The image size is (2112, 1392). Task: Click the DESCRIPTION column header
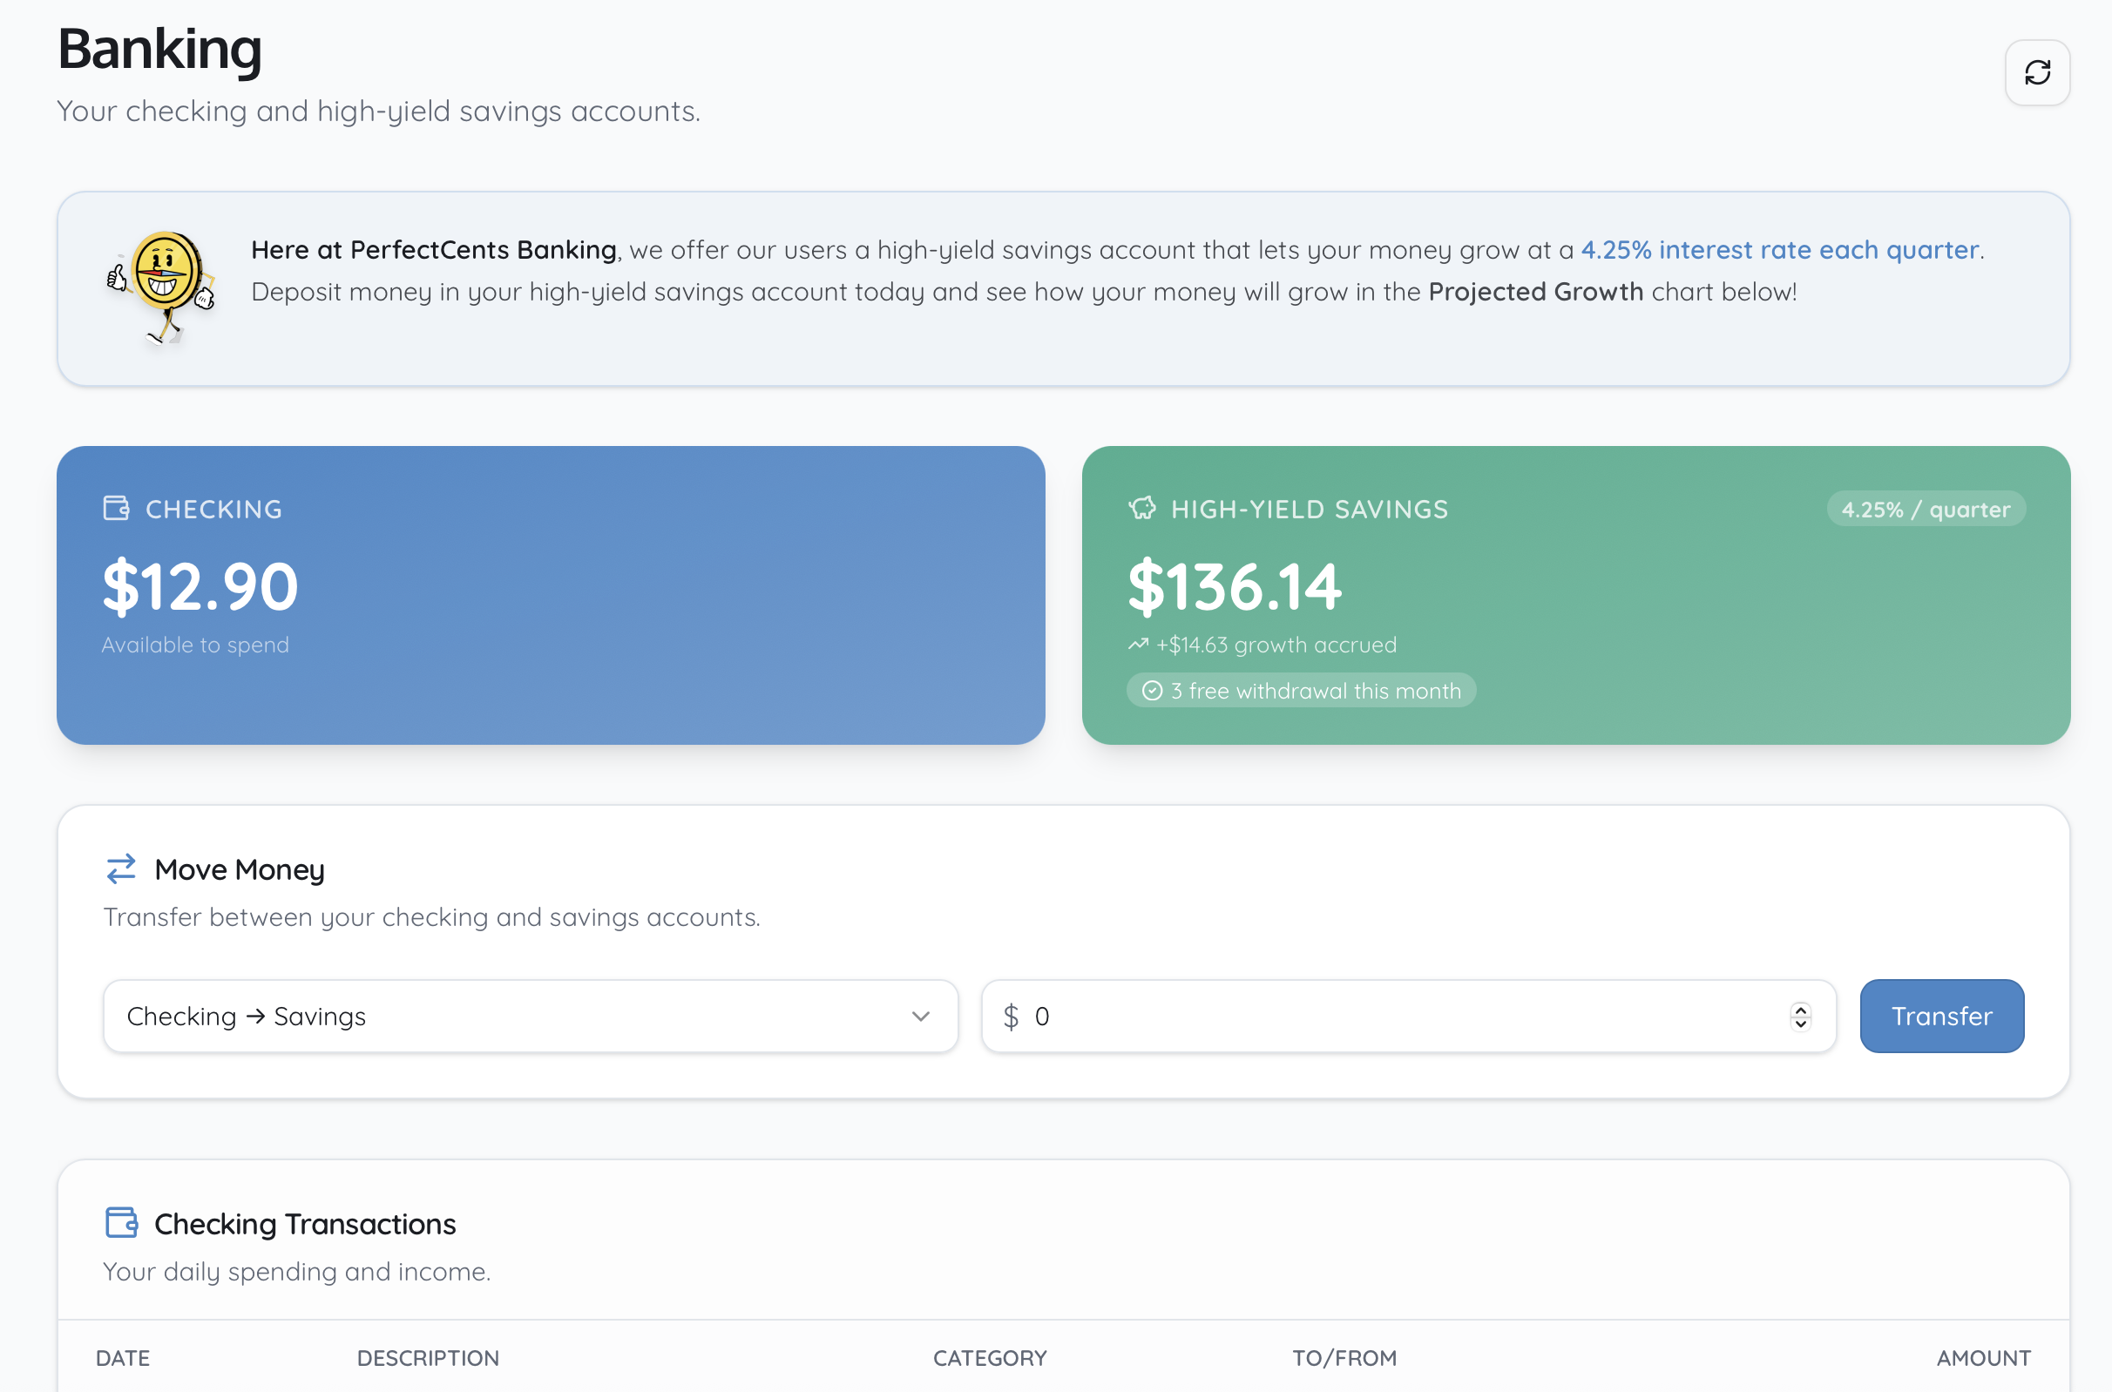428,1357
